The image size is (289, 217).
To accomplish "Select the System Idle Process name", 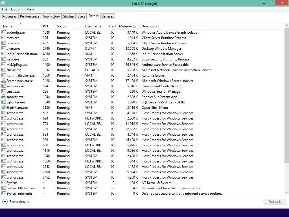I will [21, 188].
